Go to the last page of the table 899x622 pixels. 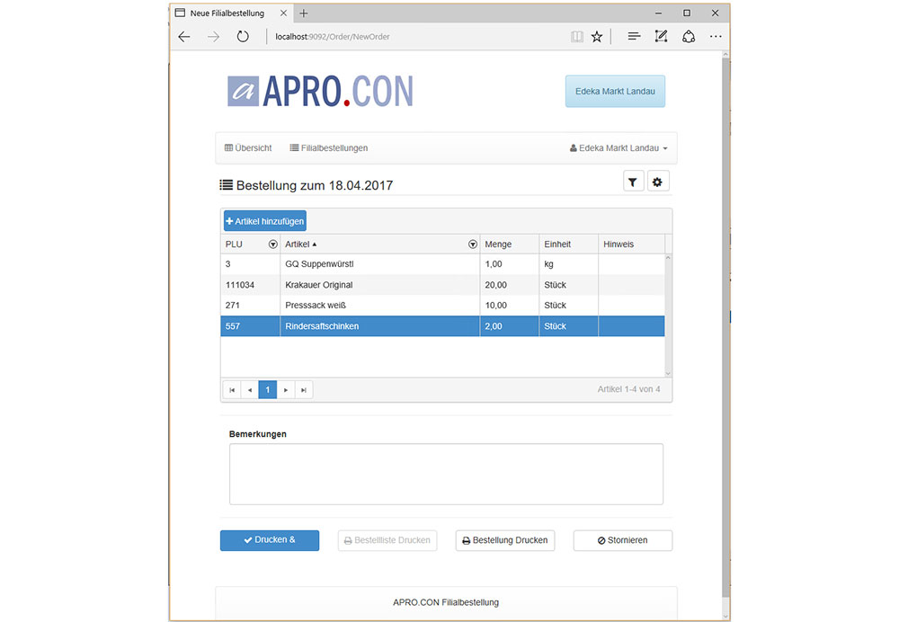[x=304, y=390]
